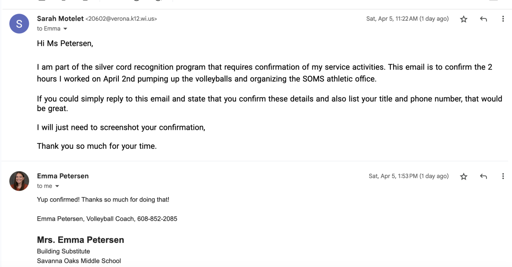Star Sarah Motelet's email
Screen dimensions: 512x267
click(x=464, y=19)
